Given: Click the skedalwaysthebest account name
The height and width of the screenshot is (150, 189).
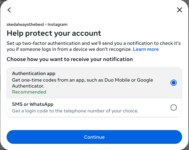Looking at the screenshot, I should pos(25,24).
